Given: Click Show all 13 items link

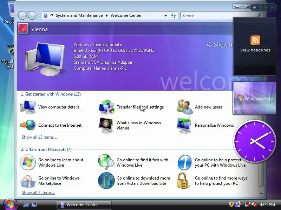Looking at the screenshot, I should pyautogui.click(x=39, y=137).
